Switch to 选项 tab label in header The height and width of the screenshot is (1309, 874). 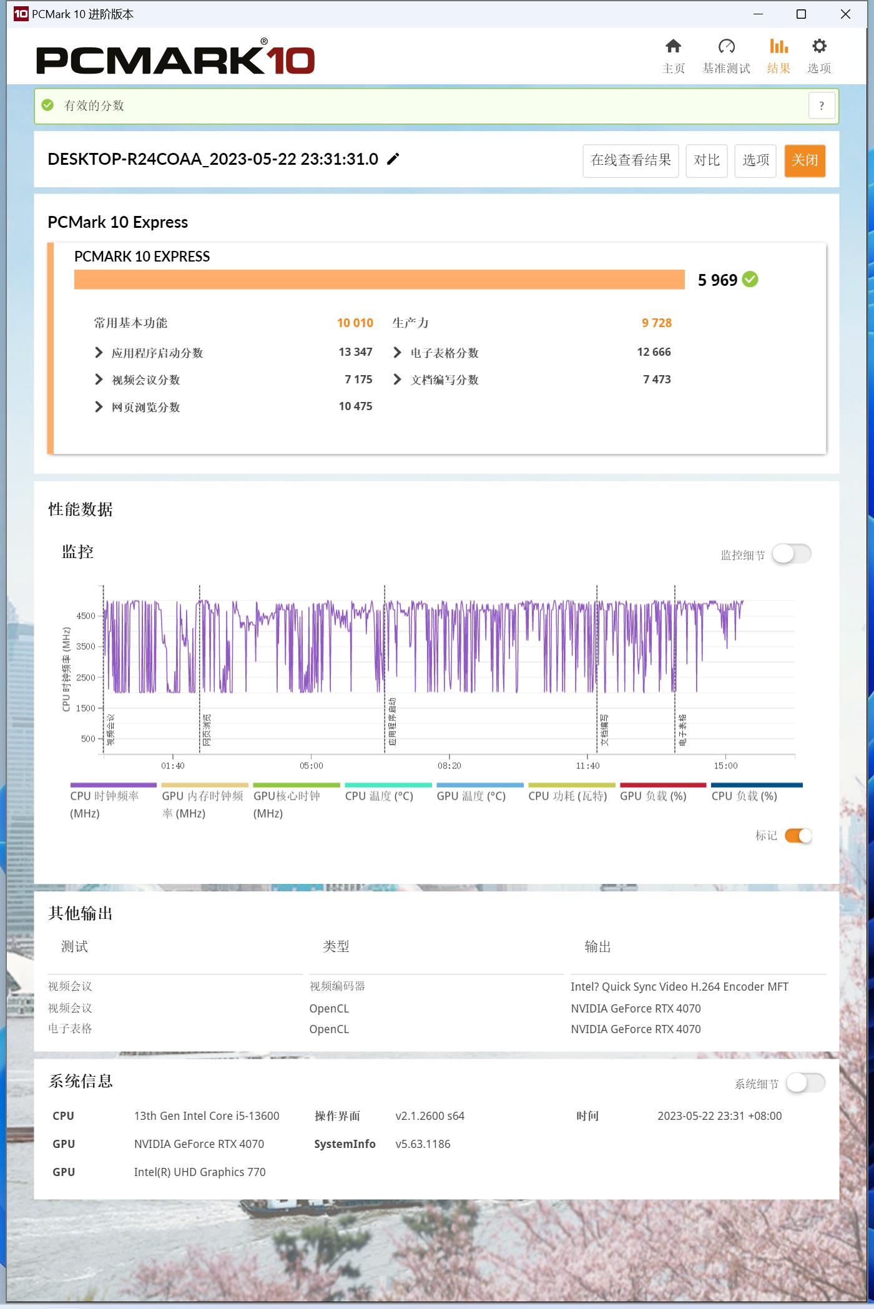(x=819, y=69)
